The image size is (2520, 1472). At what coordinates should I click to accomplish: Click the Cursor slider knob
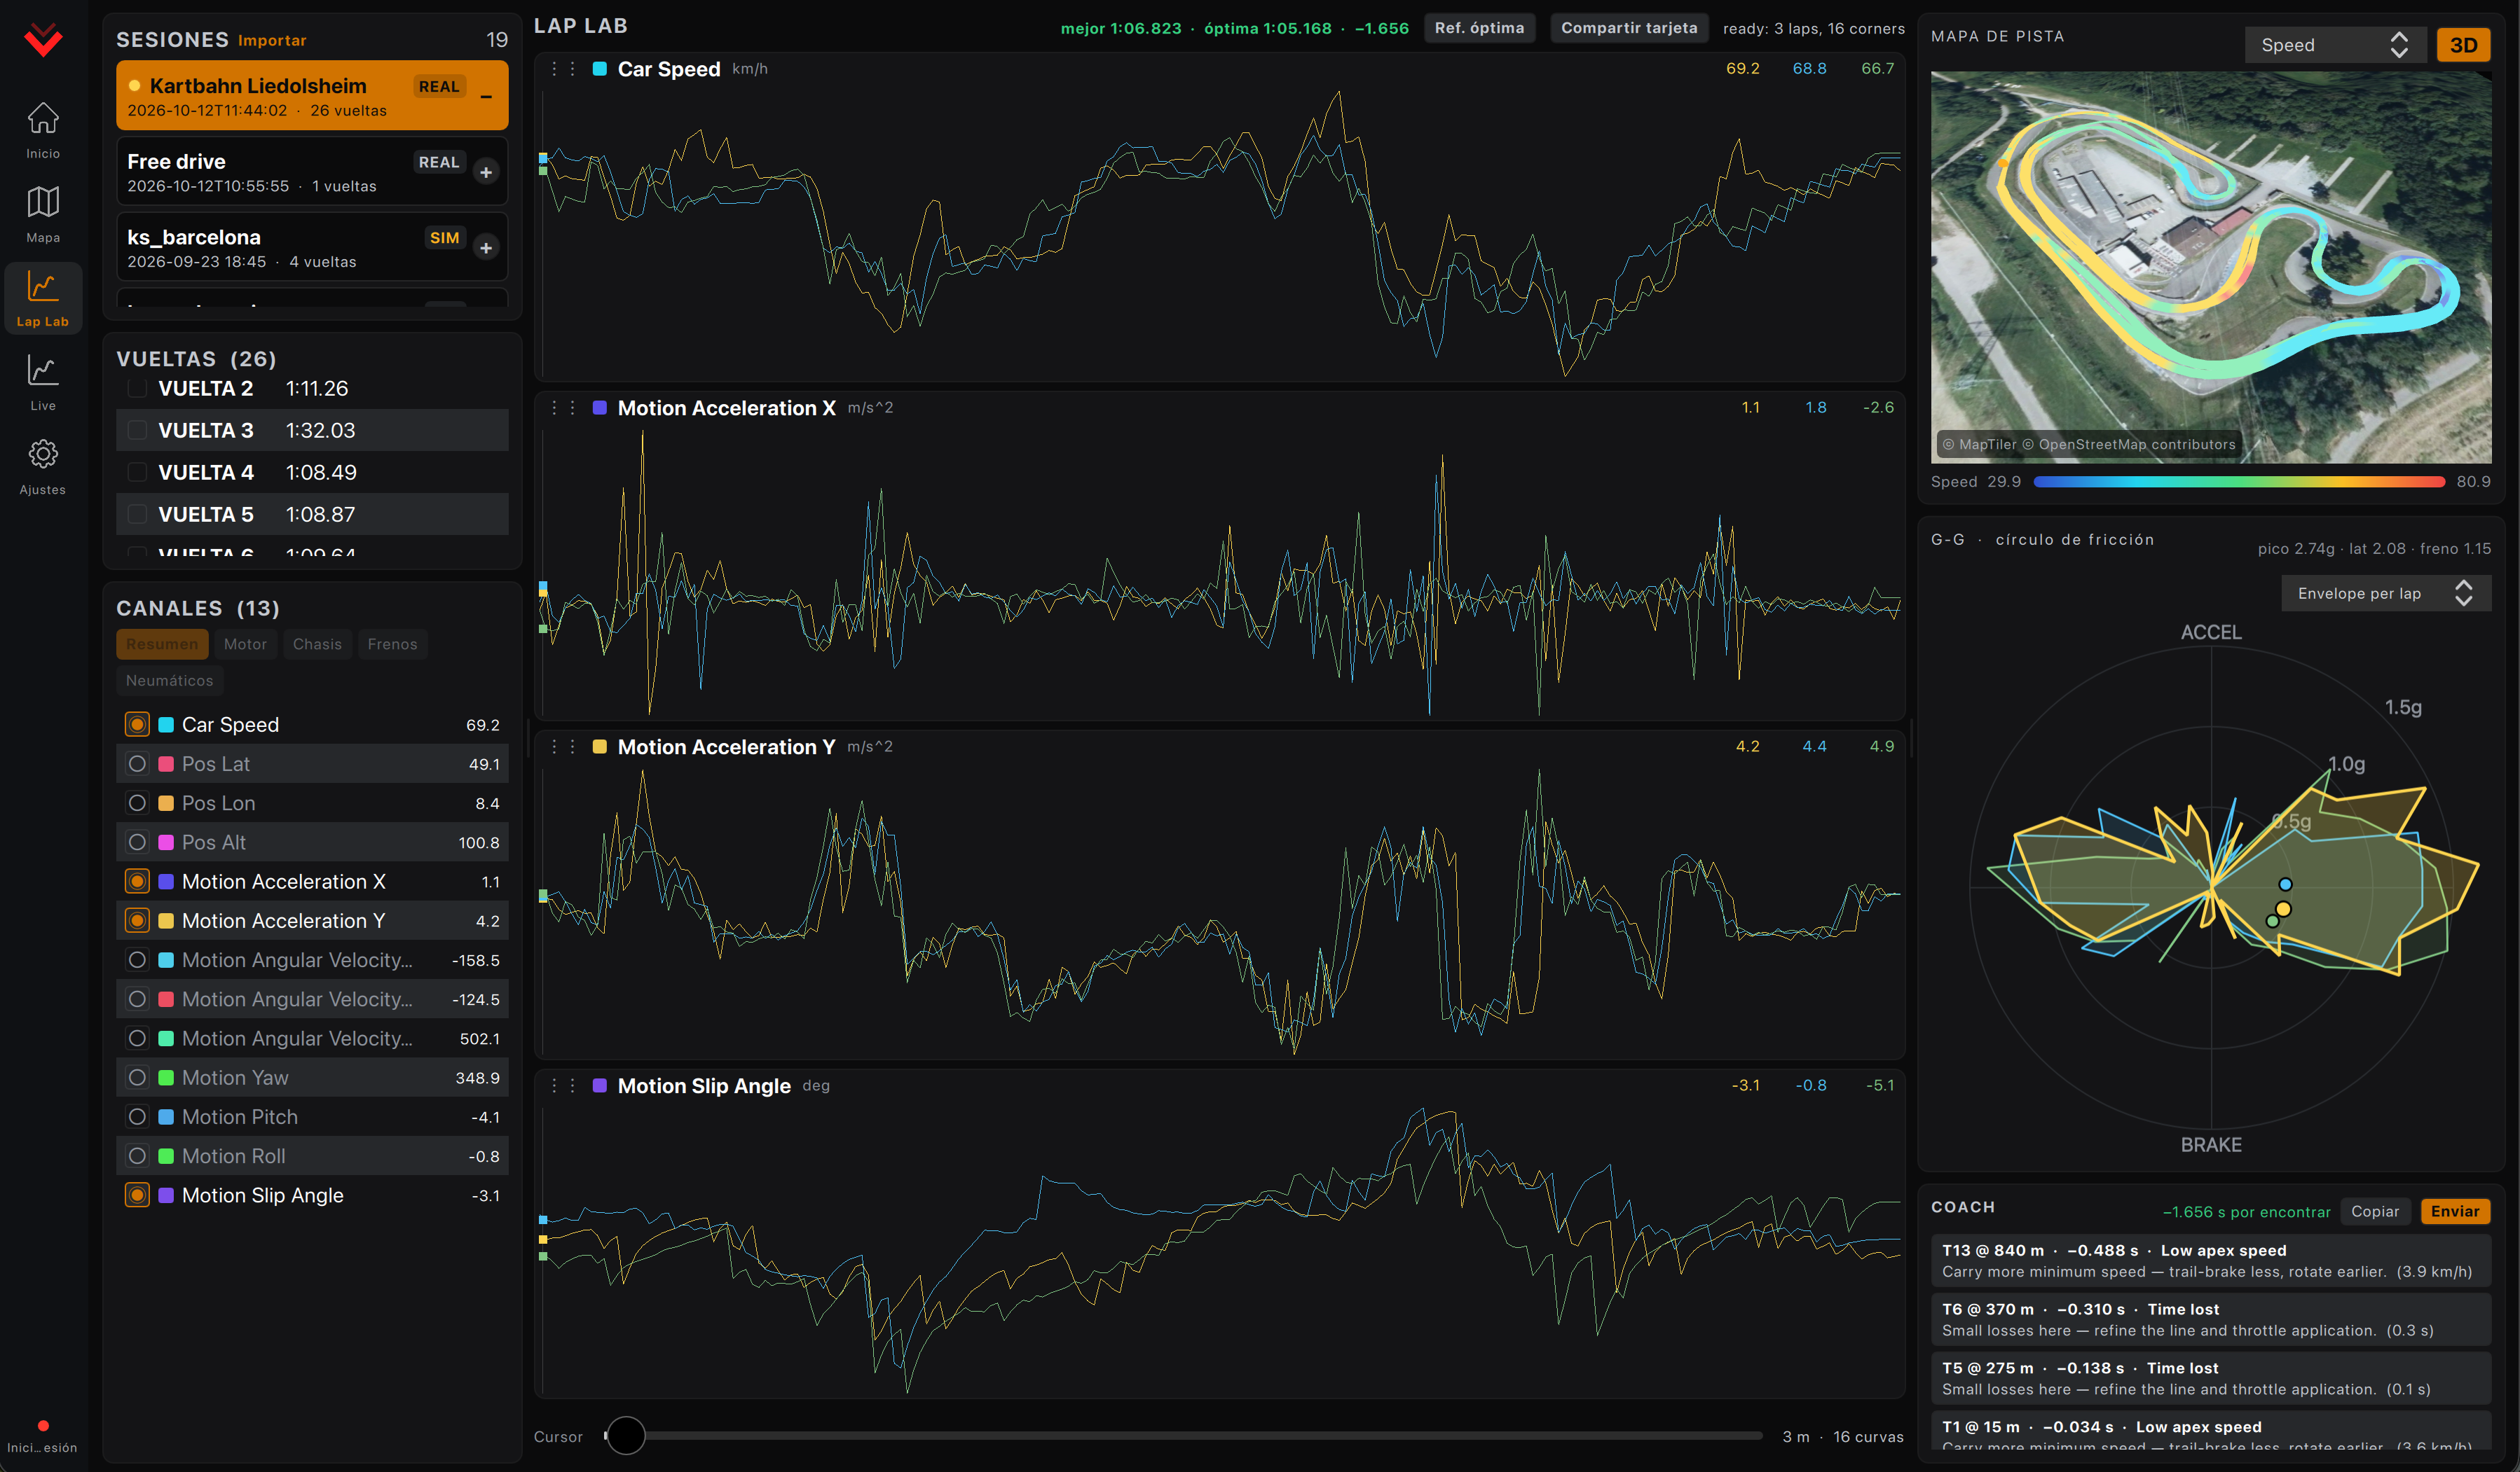tap(627, 1436)
